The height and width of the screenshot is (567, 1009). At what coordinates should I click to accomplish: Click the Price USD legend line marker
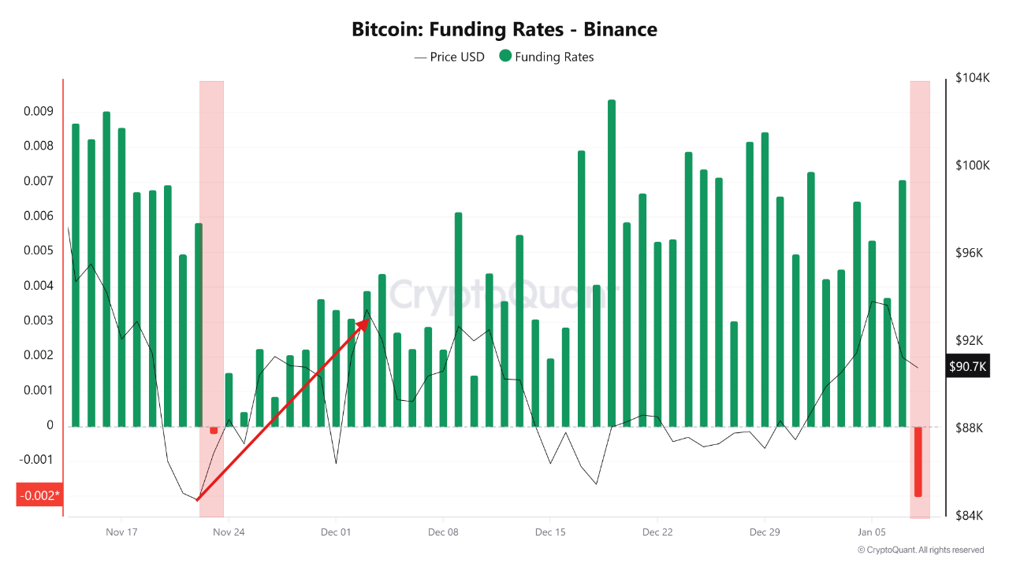(x=419, y=57)
